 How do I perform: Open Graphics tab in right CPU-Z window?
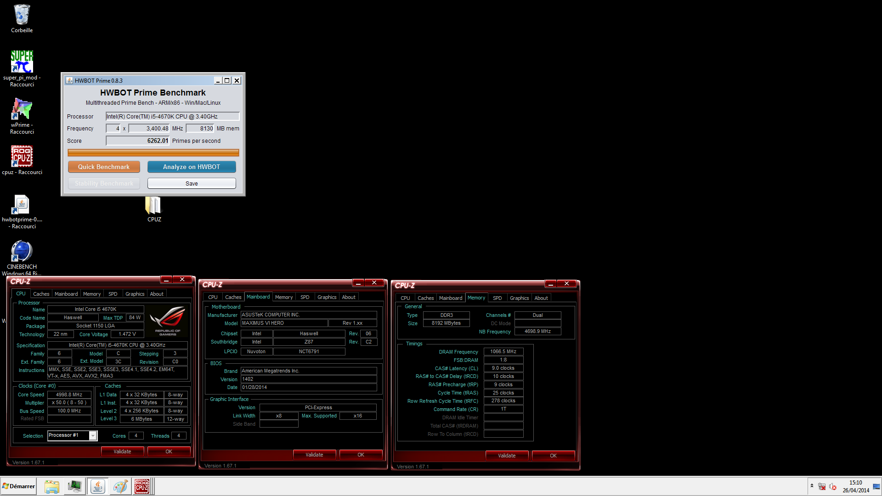click(520, 298)
